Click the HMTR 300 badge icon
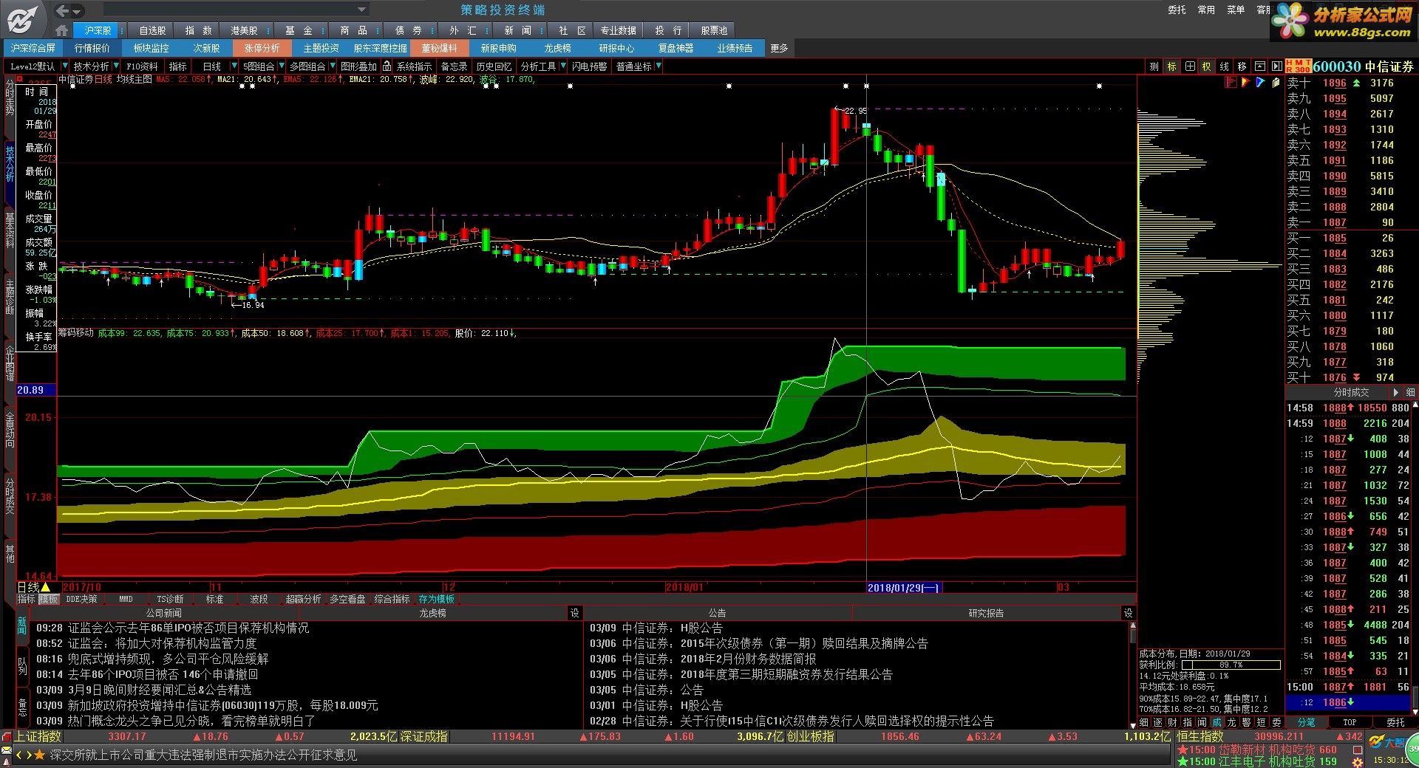Screen dimensions: 1419x768 click(x=1298, y=66)
